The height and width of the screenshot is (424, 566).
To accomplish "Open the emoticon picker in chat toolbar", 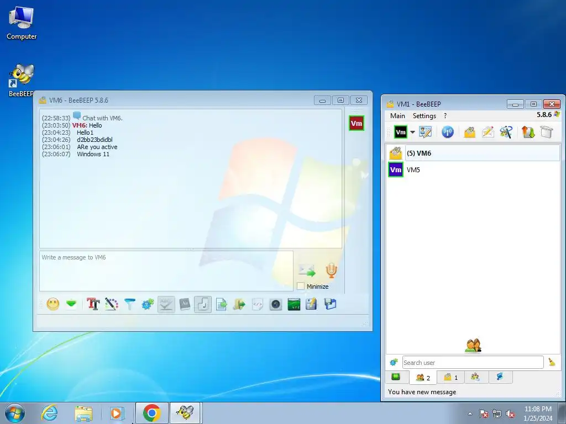I will 53,304.
